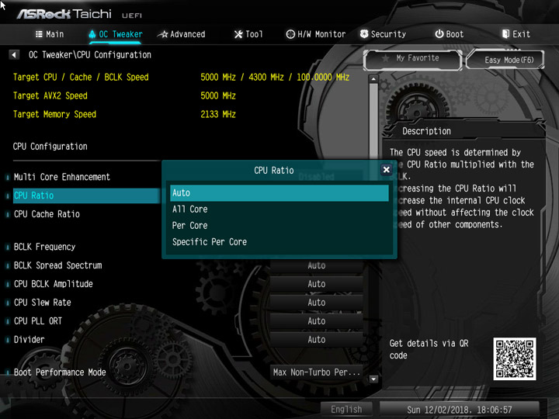This screenshot has width=559, height=419.
Task: Click the QR code image
Action: [515, 358]
